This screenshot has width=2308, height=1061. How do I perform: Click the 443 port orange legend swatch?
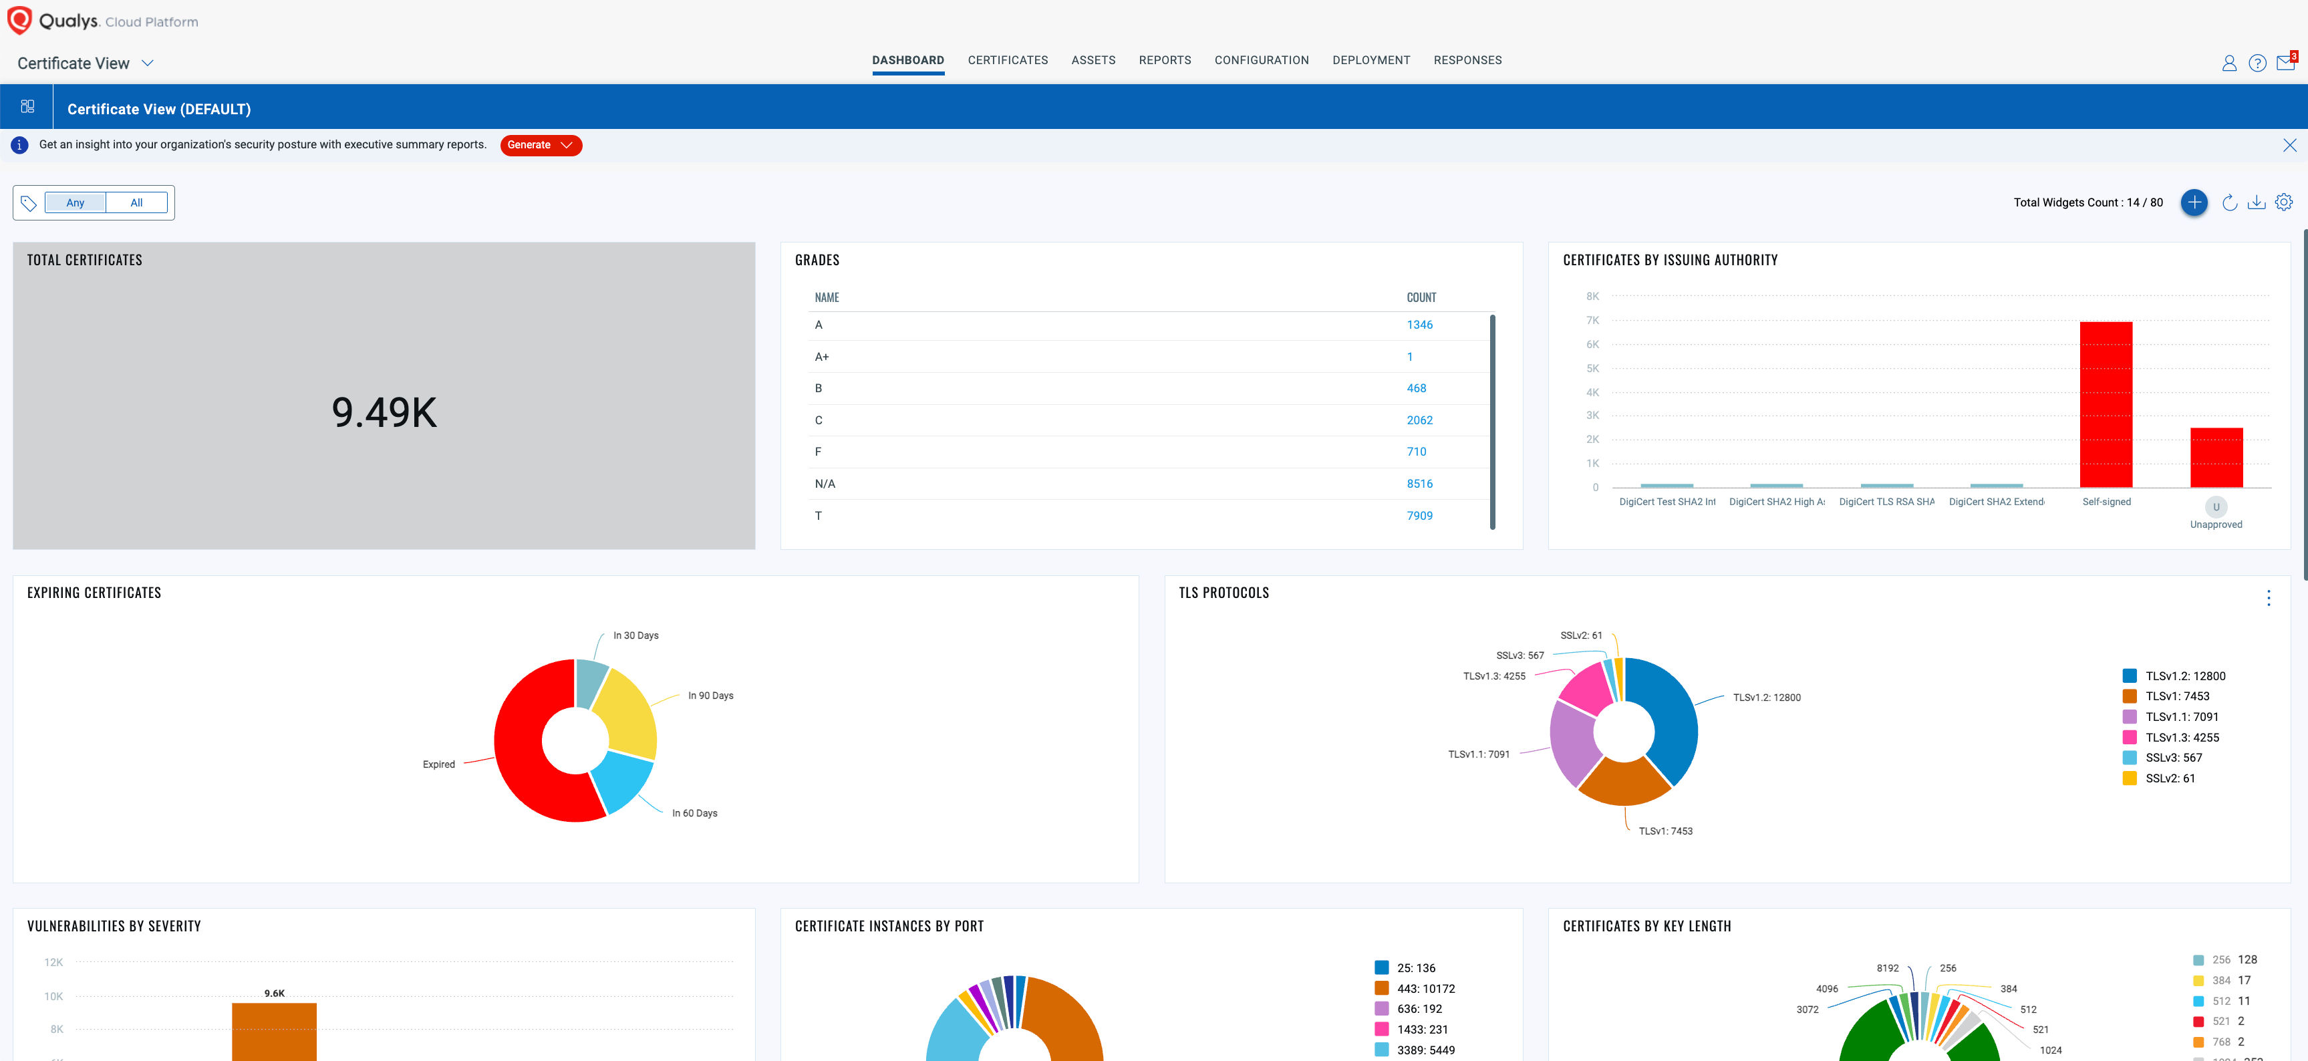(1382, 988)
